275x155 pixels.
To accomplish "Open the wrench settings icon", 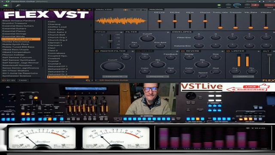I will 18,6.
